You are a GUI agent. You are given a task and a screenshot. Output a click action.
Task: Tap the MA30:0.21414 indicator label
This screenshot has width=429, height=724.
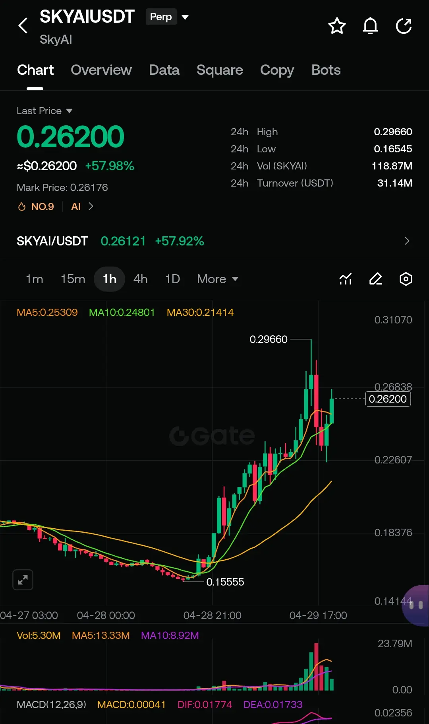pos(200,312)
